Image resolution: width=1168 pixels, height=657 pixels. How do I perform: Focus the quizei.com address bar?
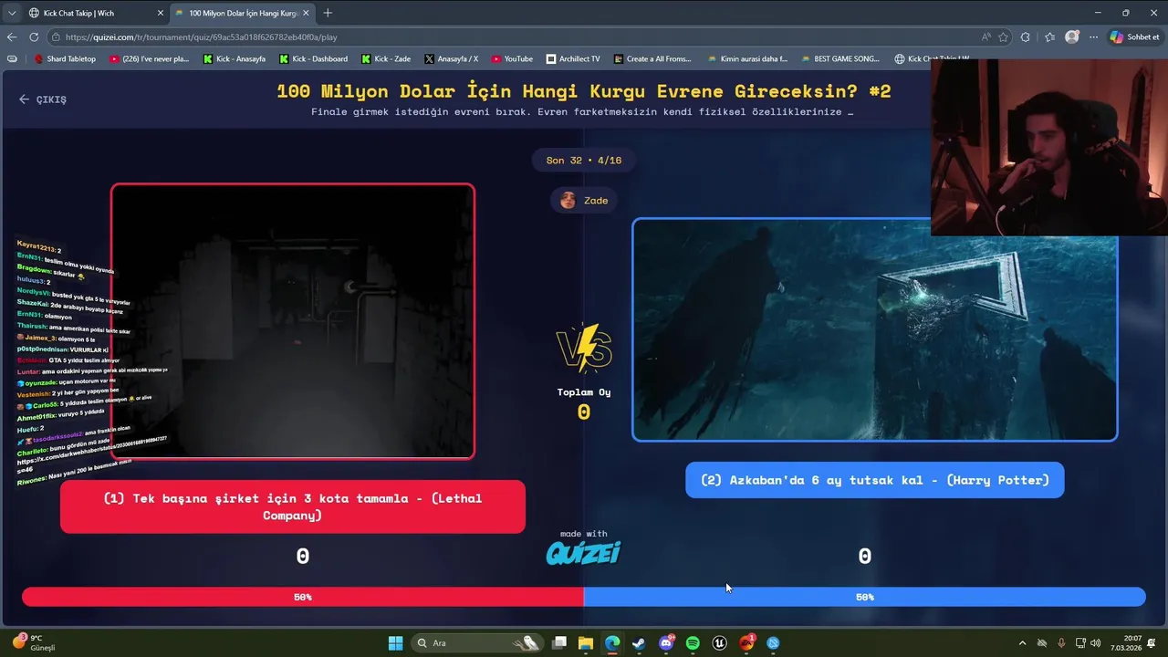tap(511, 37)
